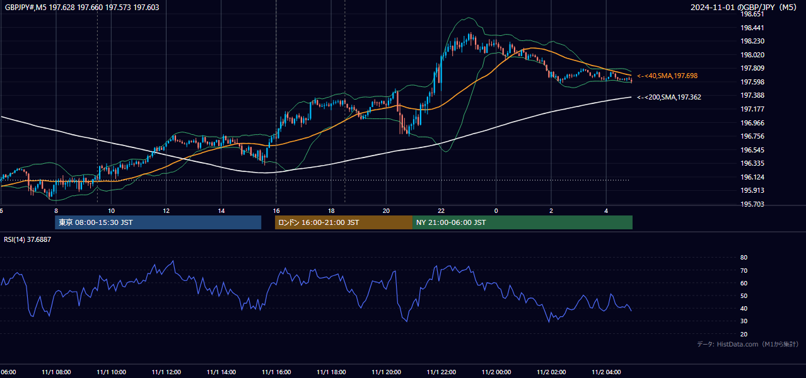Click hour tick 18 under main chart
The image size is (806, 378).
click(331, 210)
